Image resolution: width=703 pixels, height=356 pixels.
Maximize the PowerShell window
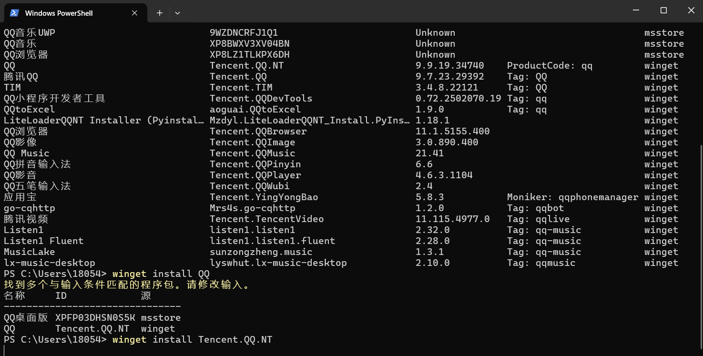click(663, 10)
